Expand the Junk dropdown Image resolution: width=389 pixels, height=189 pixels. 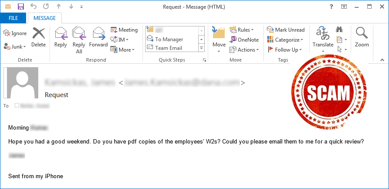pyautogui.click(x=15, y=47)
